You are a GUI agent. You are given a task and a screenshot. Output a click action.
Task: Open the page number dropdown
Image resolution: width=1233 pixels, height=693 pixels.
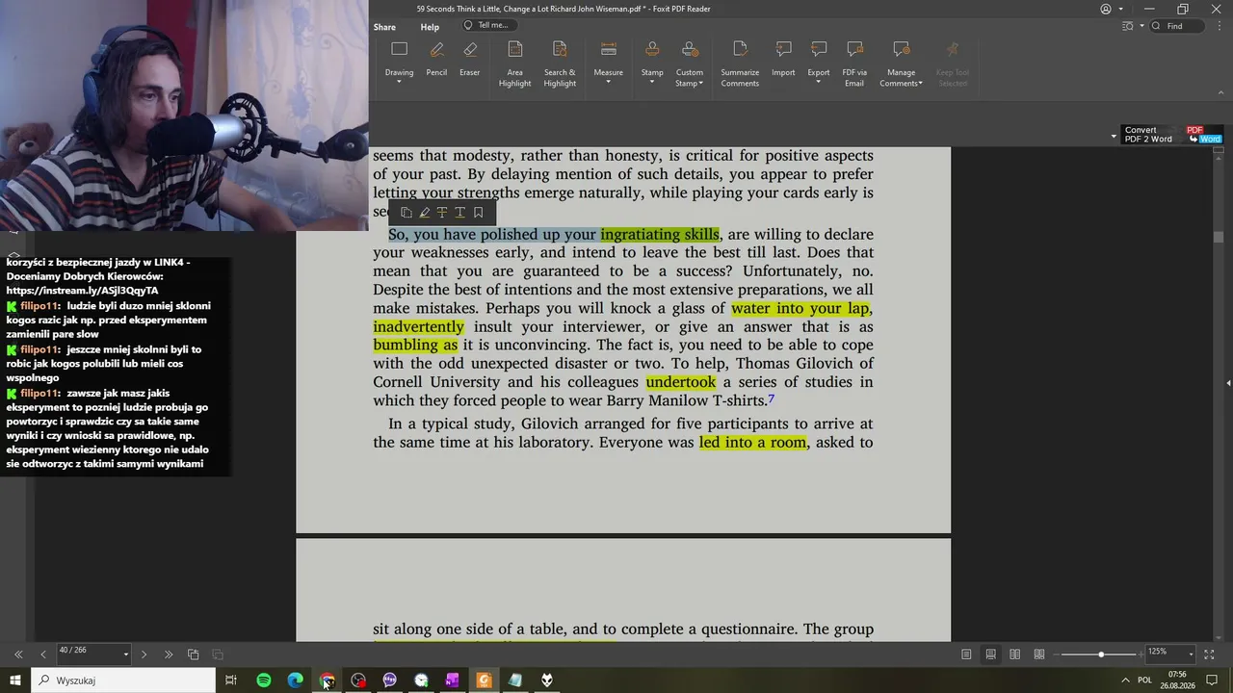[125, 654]
